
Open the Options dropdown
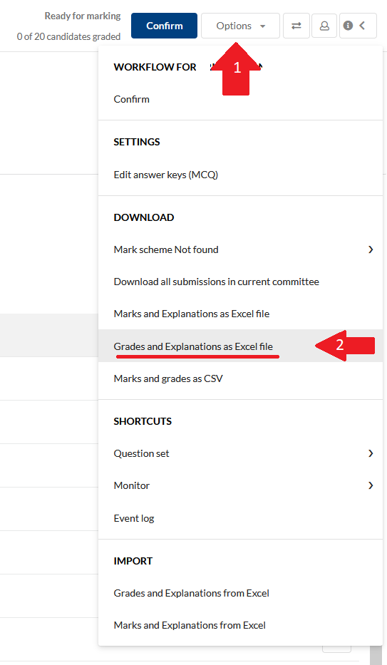click(x=240, y=26)
